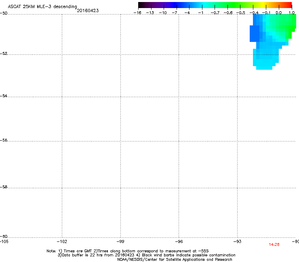Image resolution: width=299 pixels, height=262 pixels.
Task: Click the -7 color scale label
Action: 175,13
